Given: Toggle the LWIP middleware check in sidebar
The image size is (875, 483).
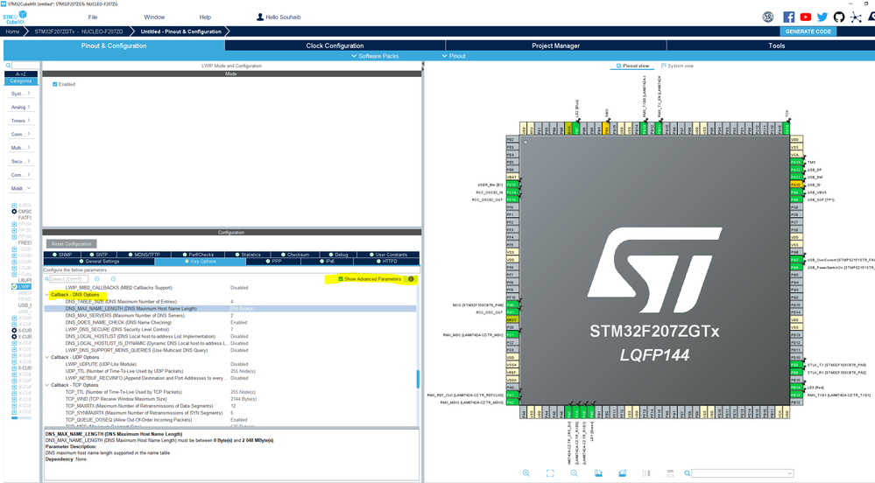Looking at the screenshot, I should click(x=14, y=286).
